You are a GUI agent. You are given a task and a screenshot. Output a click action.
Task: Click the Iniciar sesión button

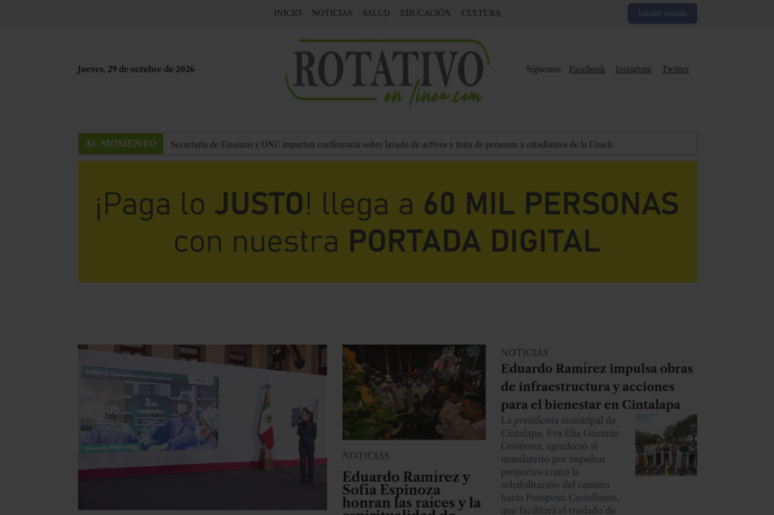[662, 13]
